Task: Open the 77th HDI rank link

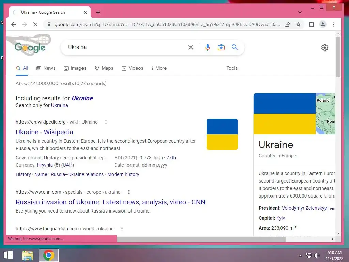Action: [171, 158]
